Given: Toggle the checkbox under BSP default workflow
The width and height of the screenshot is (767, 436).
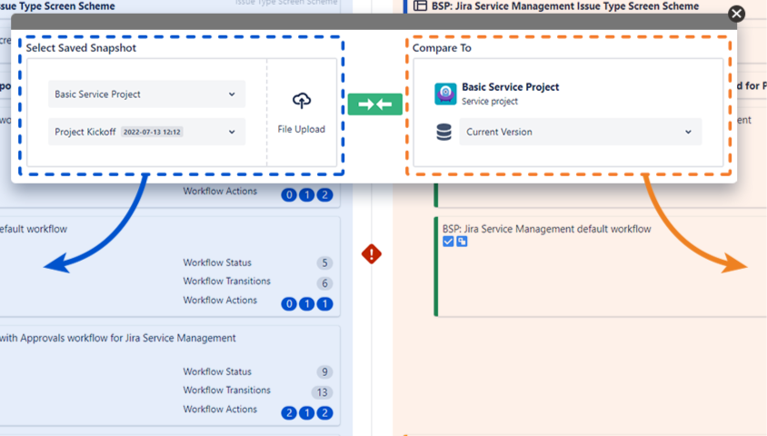Looking at the screenshot, I should (448, 242).
